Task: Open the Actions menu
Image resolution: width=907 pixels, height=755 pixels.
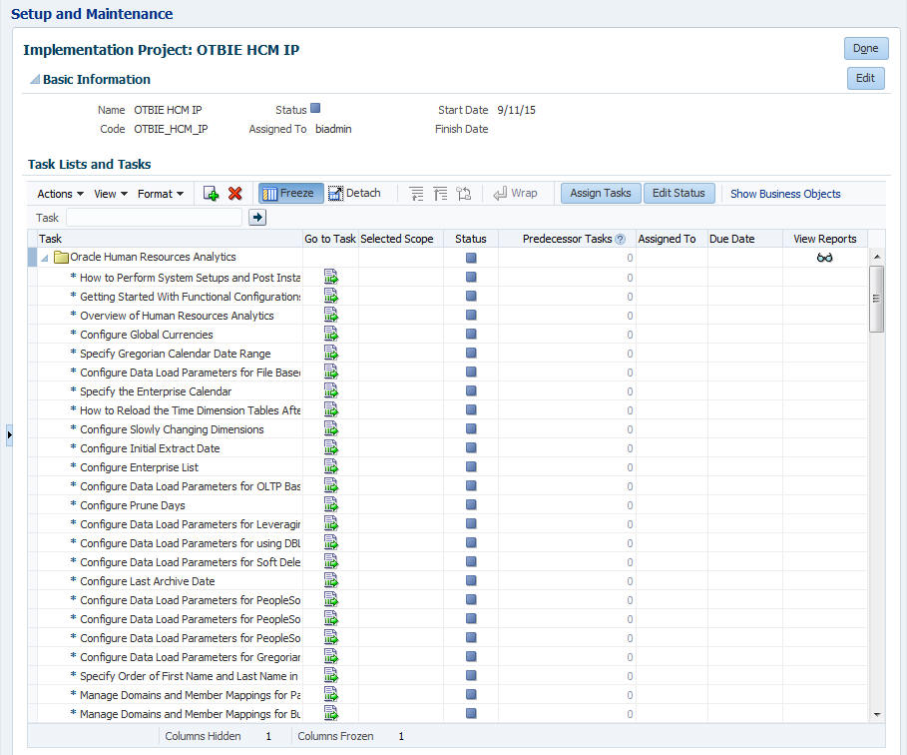Action: click(x=58, y=193)
